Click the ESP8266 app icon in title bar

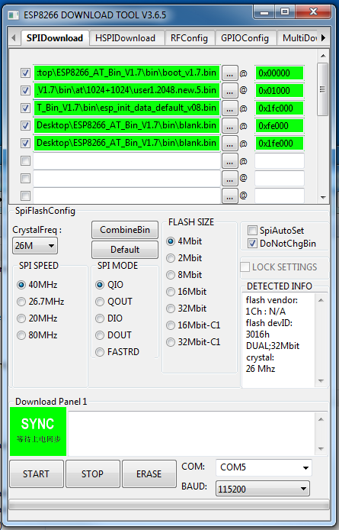coord(13,15)
